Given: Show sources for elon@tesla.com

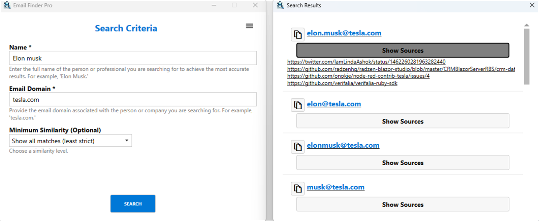Looking at the screenshot, I should click(x=403, y=121).
